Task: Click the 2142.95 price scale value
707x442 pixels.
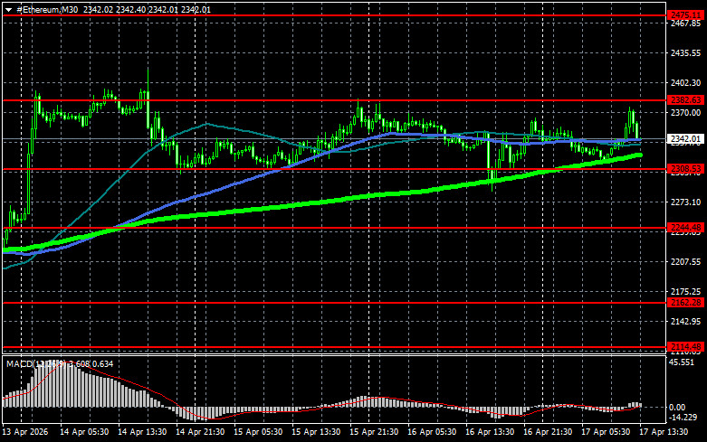Action: click(x=685, y=322)
